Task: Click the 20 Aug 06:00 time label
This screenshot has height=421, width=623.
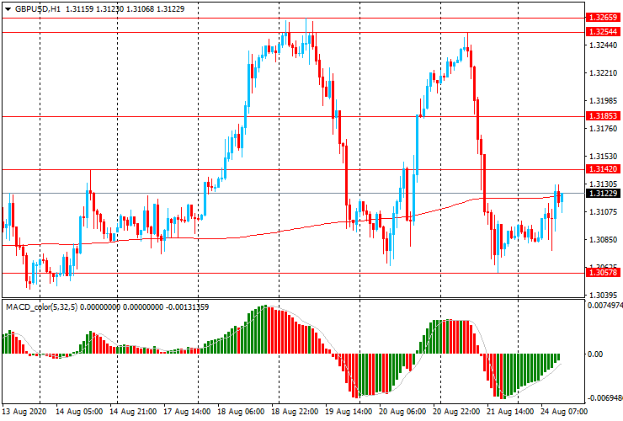Action: coord(403,411)
